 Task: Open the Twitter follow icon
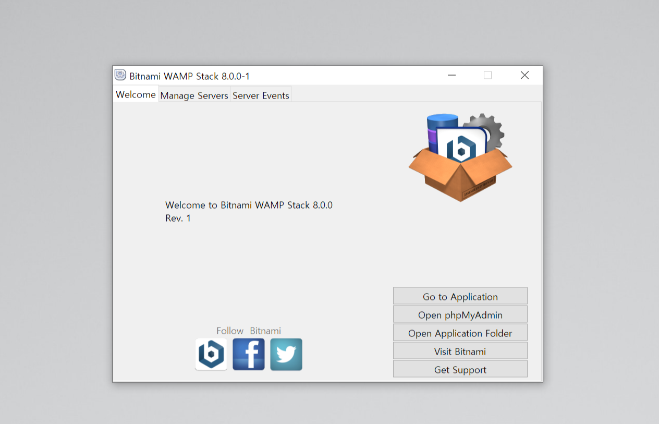[286, 355]
